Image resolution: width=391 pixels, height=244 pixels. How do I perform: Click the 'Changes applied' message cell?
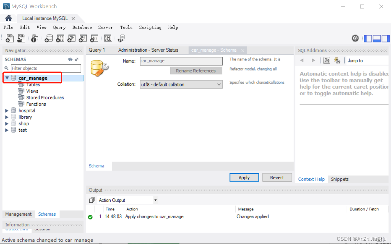pyautogui.click(x=252, y=216)
